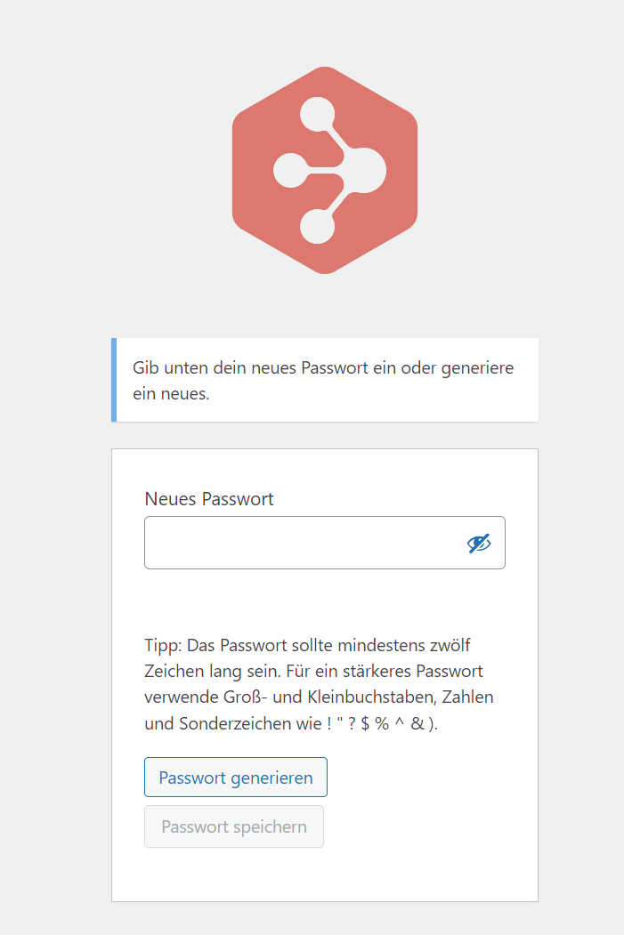The width and height of the screenshot is (624, 935).
Task: Click the empty space below password field
Action: pos(325,600)
